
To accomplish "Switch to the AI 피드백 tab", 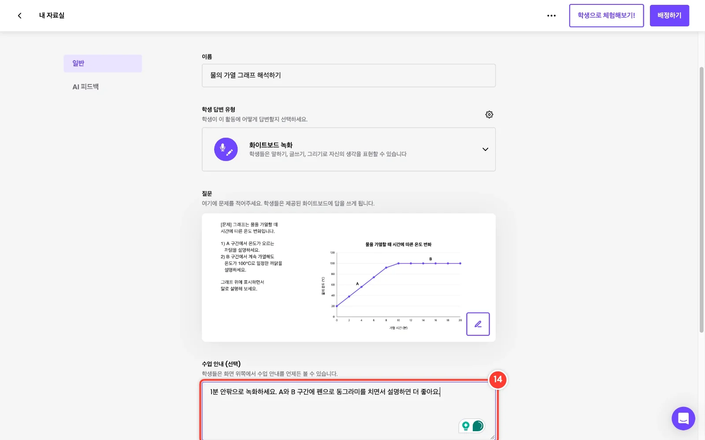I will point(85,87).
